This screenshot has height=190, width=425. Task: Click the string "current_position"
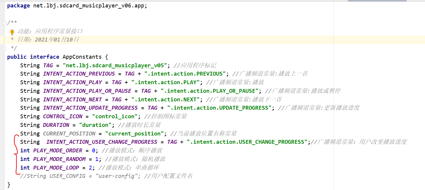point(134,134)
